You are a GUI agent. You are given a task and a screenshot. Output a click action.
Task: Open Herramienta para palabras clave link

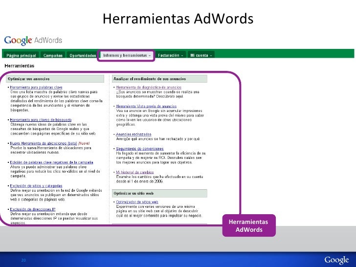(36, 87)
